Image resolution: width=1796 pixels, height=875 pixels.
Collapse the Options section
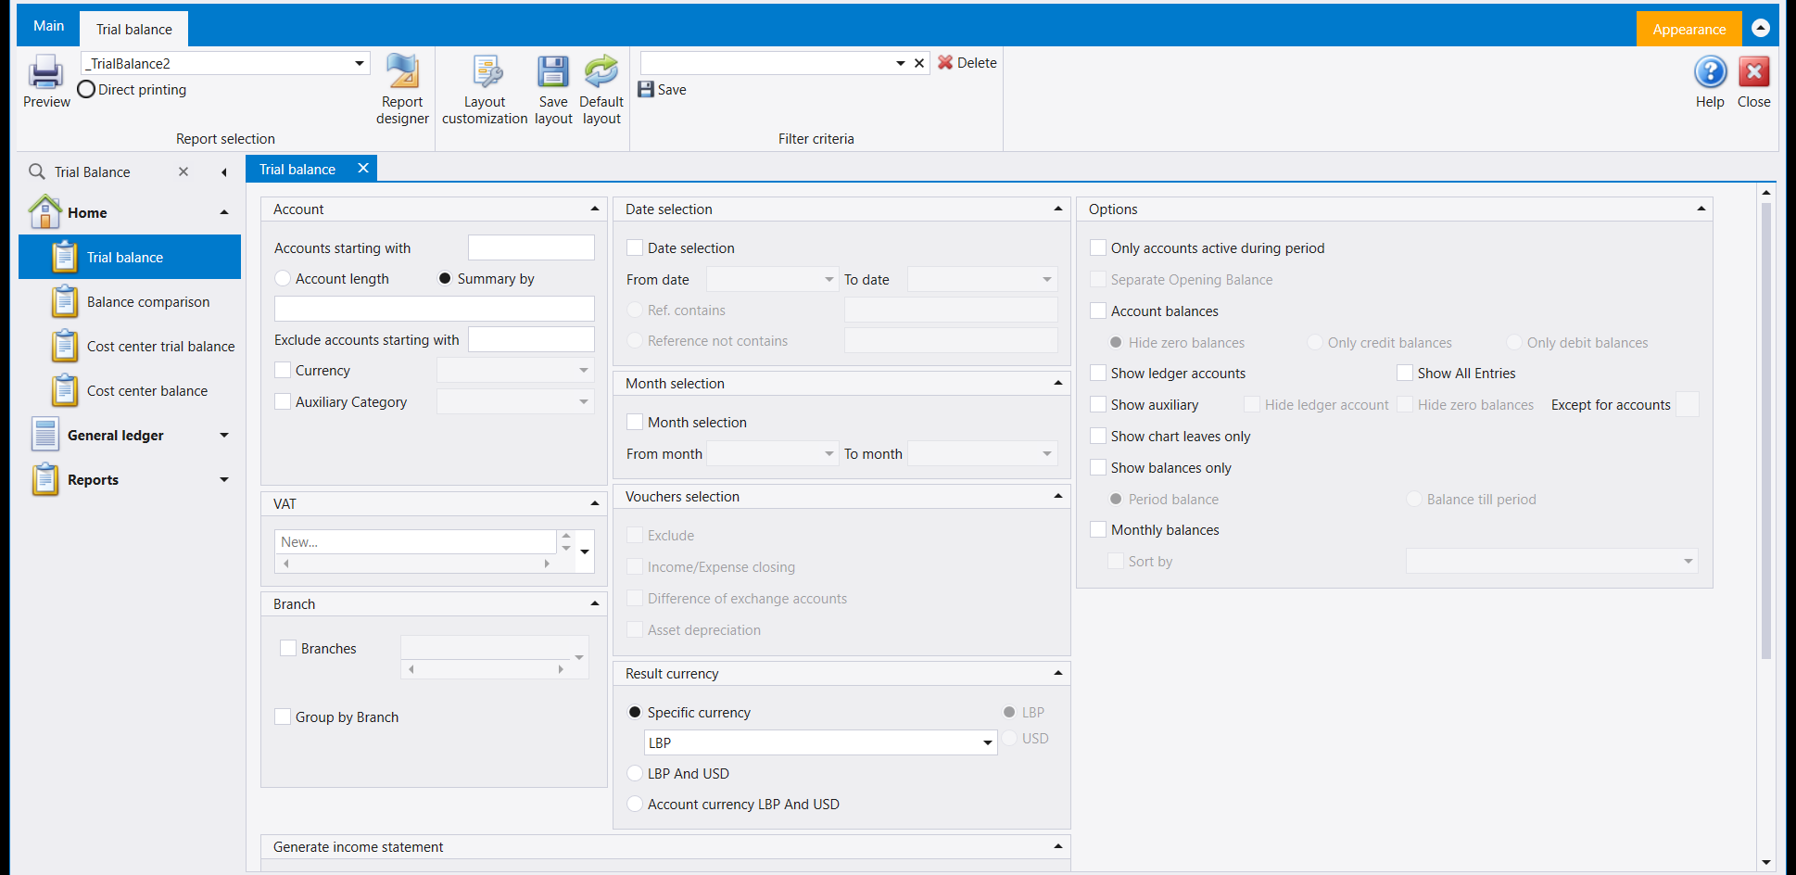coord(1701,209)
